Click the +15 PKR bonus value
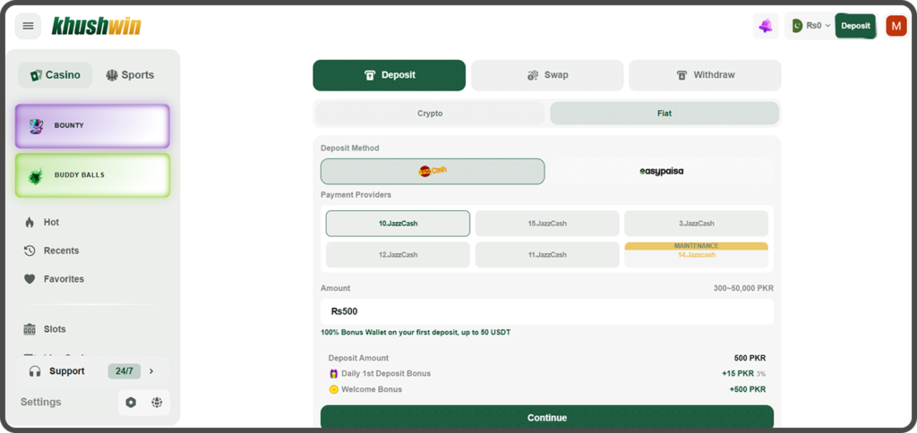 click(738, 373)
